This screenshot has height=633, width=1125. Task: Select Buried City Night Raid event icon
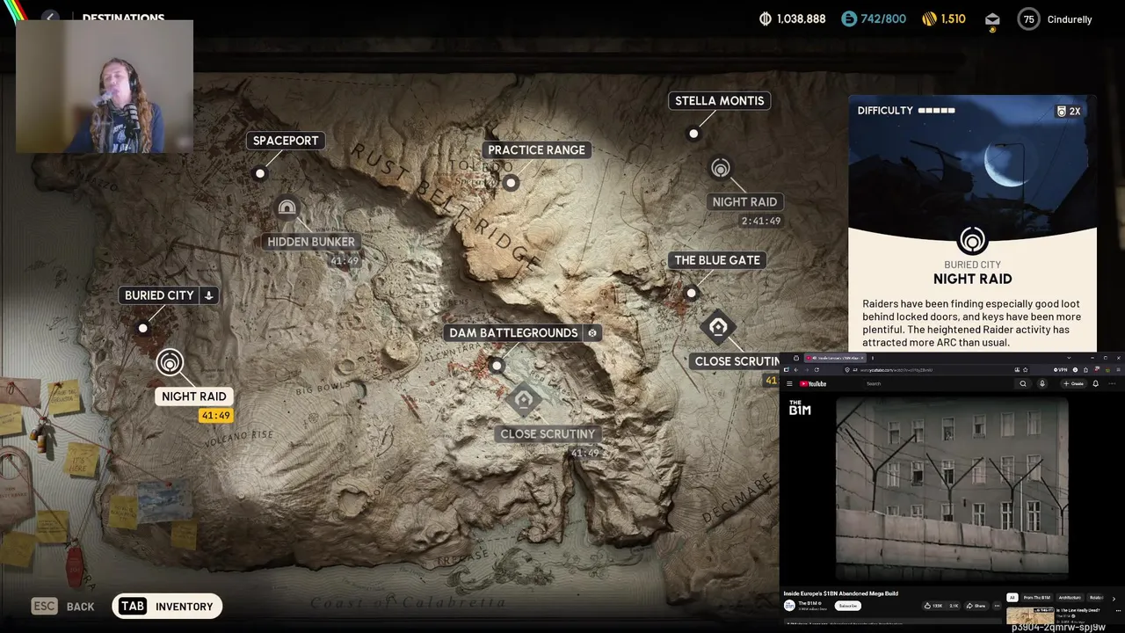(x=170, y=362)
